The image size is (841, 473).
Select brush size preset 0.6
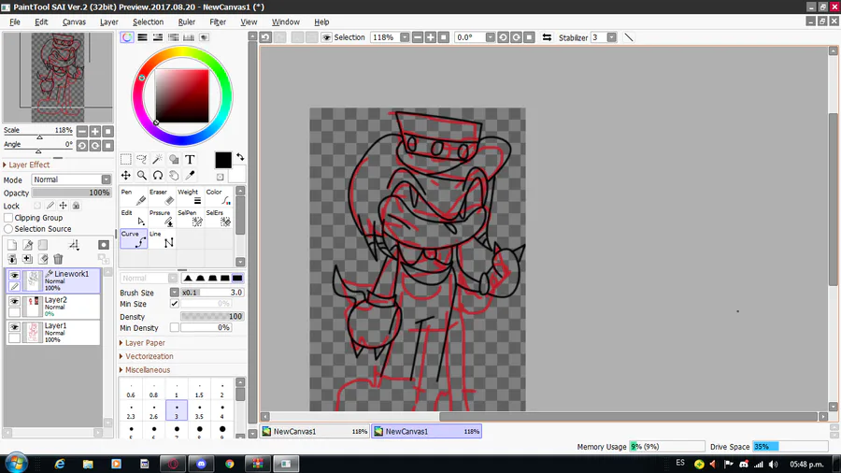click(x=131, y=390)
